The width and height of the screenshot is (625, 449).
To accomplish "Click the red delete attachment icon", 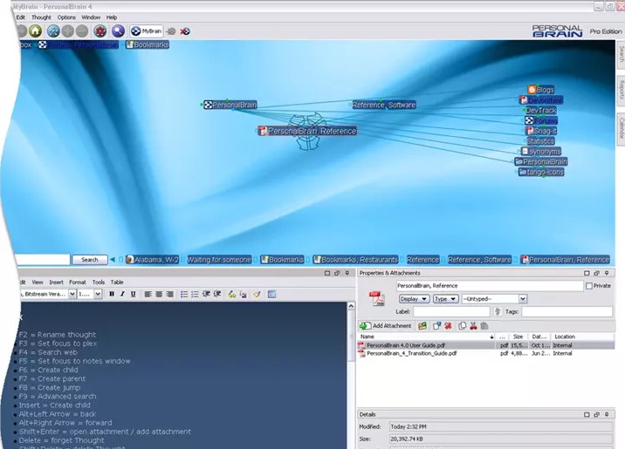I will [x=448, y=326].
